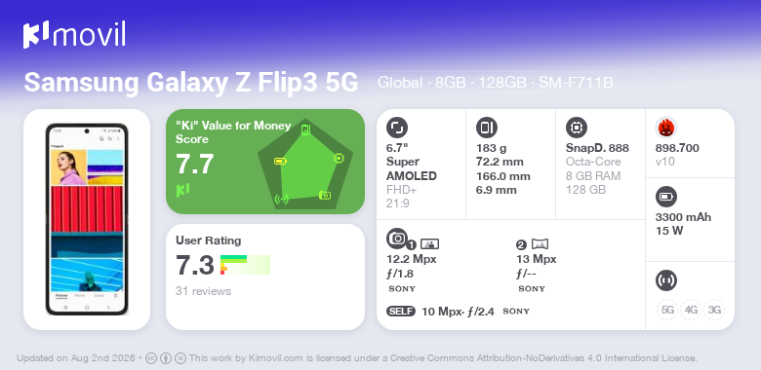
Task: Click the 5G network badge
Action: tap(667, 310)
